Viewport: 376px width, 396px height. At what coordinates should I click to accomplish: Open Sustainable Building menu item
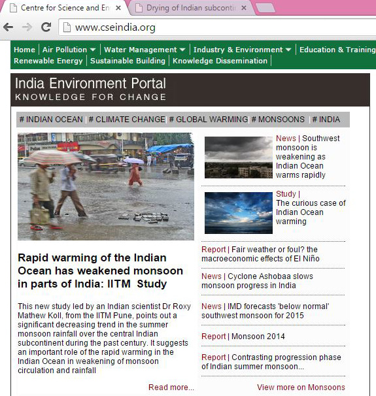coord(128,61)
